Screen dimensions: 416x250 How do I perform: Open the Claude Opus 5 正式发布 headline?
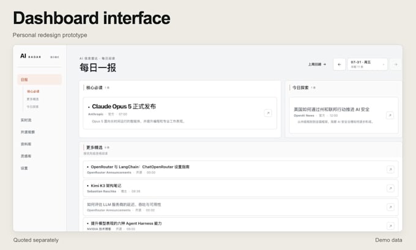click(124, 106)
